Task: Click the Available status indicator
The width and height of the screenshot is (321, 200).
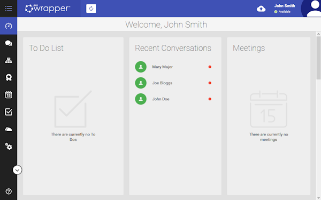Action: pyautogui.click(x=282, y=12)
